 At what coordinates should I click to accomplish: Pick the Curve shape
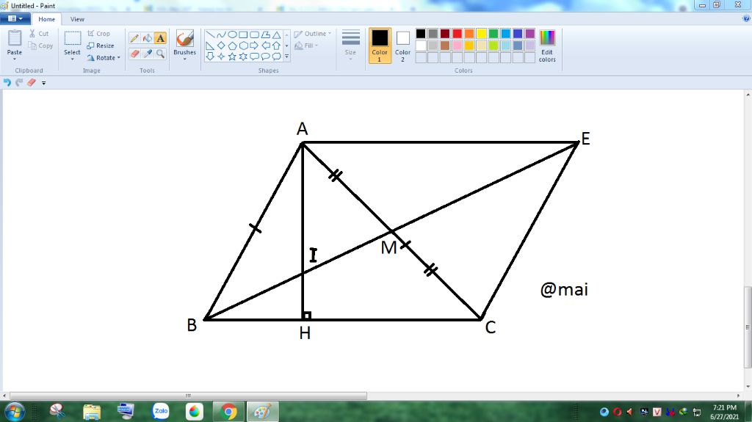coord(221,34)
